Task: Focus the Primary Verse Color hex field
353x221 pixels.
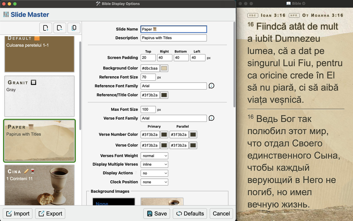Action: point(150,145)
